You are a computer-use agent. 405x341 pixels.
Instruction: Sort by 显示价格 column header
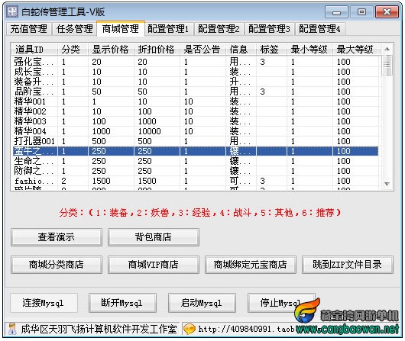point(111,50)
